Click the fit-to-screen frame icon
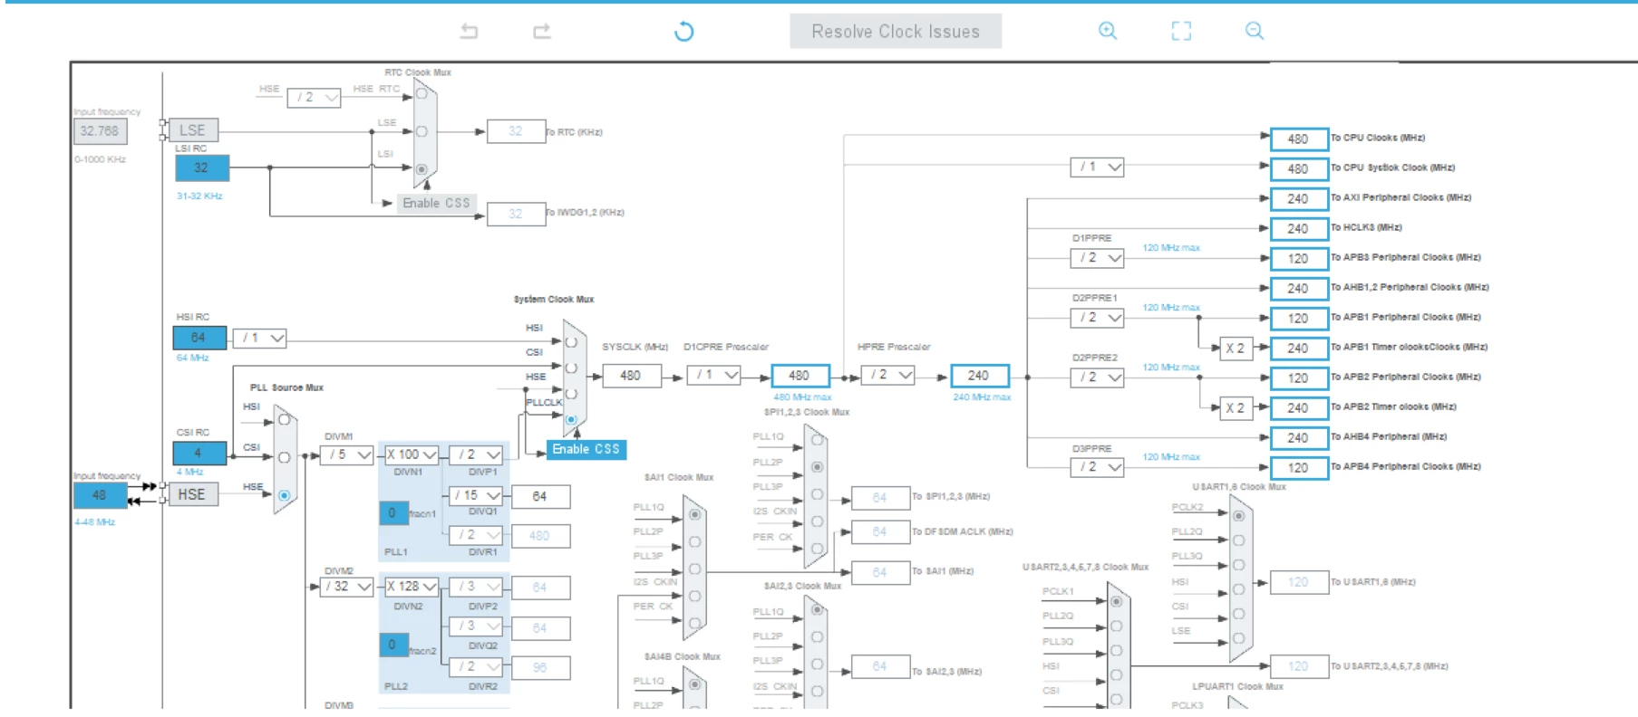 point(1181,31)
